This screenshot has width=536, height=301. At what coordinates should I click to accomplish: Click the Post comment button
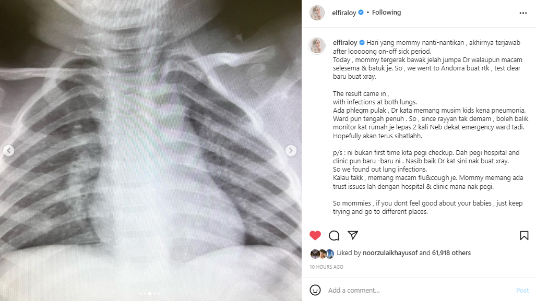(522, 290)
